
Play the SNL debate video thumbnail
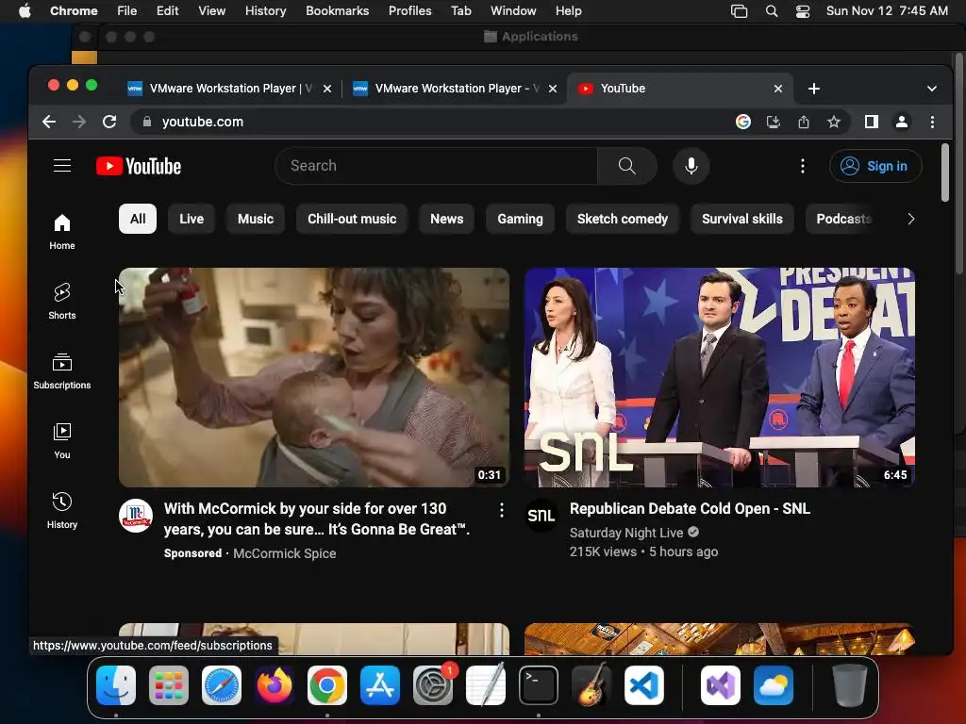(x=719, y=377)
